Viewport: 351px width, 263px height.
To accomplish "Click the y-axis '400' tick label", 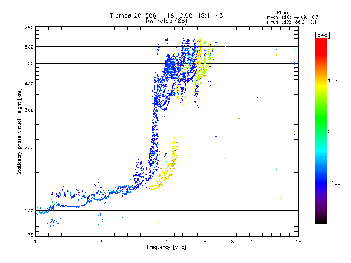I will [29, 84].
